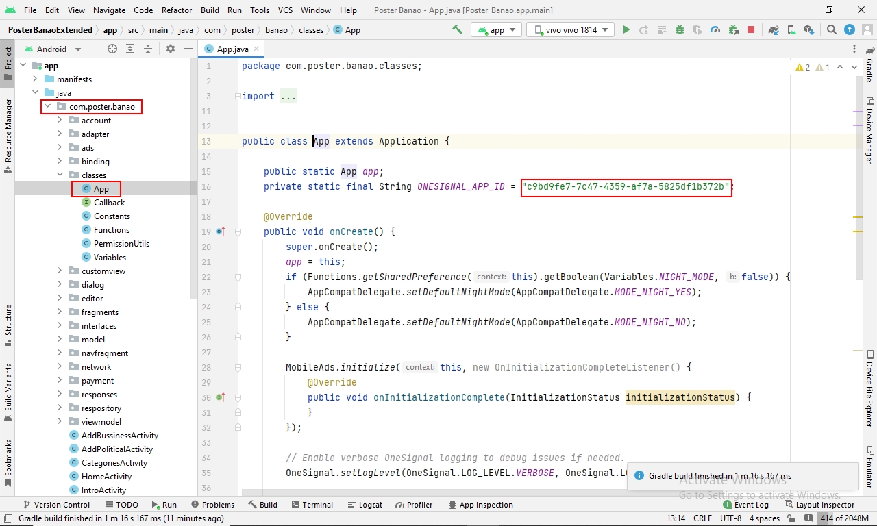The width and height of the screenshot is (877, 526).
Task: Open the Event Log button
Action: click(x=745, y=505)
